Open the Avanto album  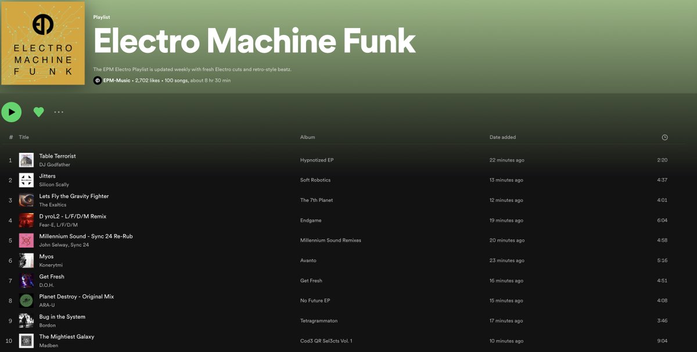click(x=309, y=261)
